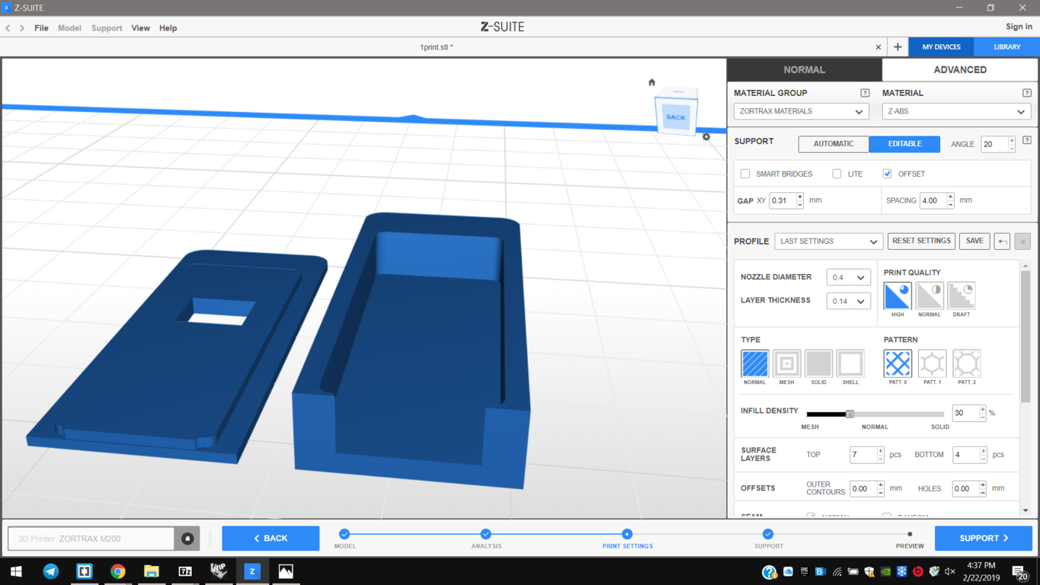Open 7-Zip from the taskbar
This screenshot has height=585, width=1040.
click(185, 571)
